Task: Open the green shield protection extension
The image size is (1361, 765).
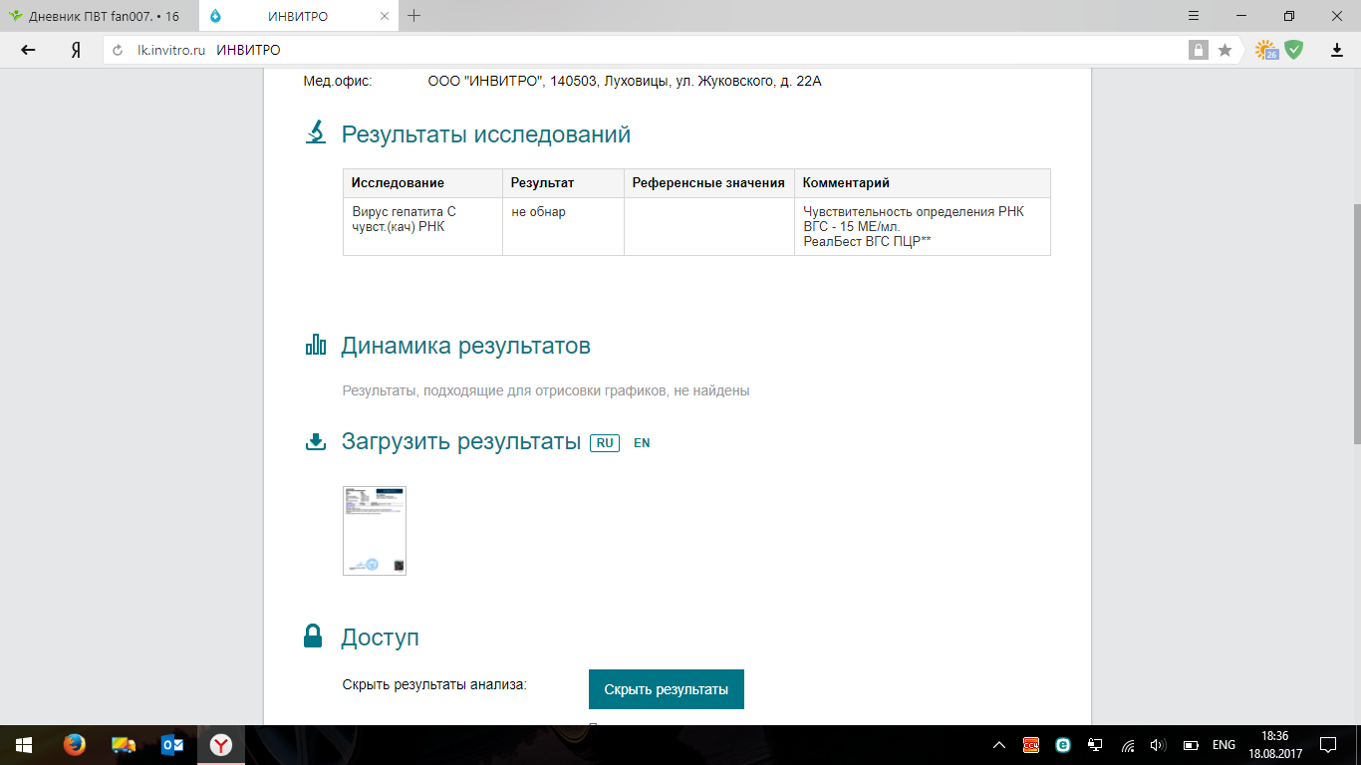Action: point(1293,50)
